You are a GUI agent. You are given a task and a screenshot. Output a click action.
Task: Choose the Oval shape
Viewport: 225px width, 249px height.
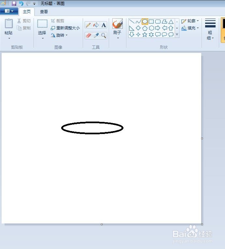click(x=145, y=22)
